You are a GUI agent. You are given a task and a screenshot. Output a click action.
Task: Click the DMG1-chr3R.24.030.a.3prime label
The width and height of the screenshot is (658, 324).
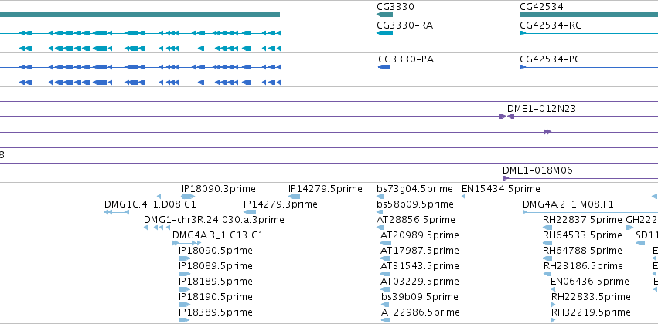214,220
